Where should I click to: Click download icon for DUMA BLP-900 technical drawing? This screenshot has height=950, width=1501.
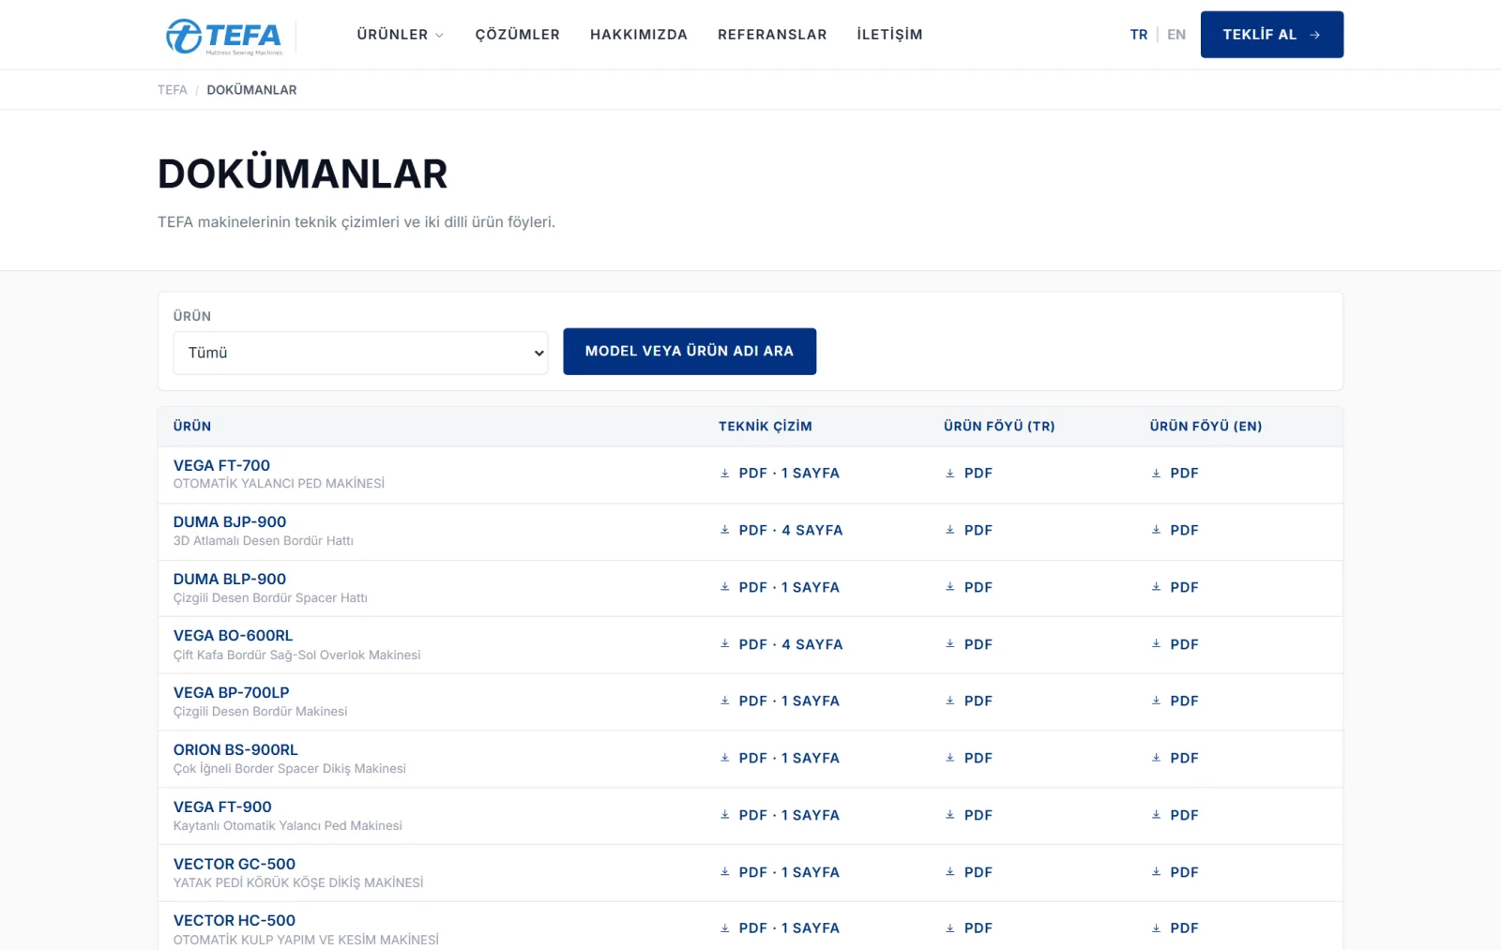(x=725, y=587)
